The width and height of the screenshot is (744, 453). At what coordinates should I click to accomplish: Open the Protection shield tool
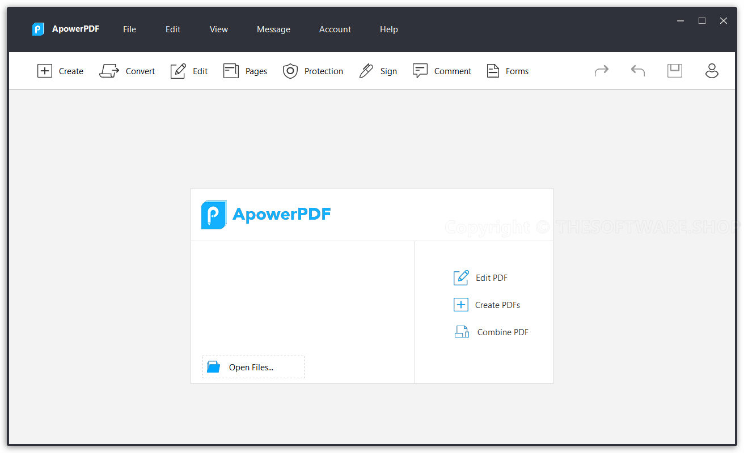coord(313,71)
